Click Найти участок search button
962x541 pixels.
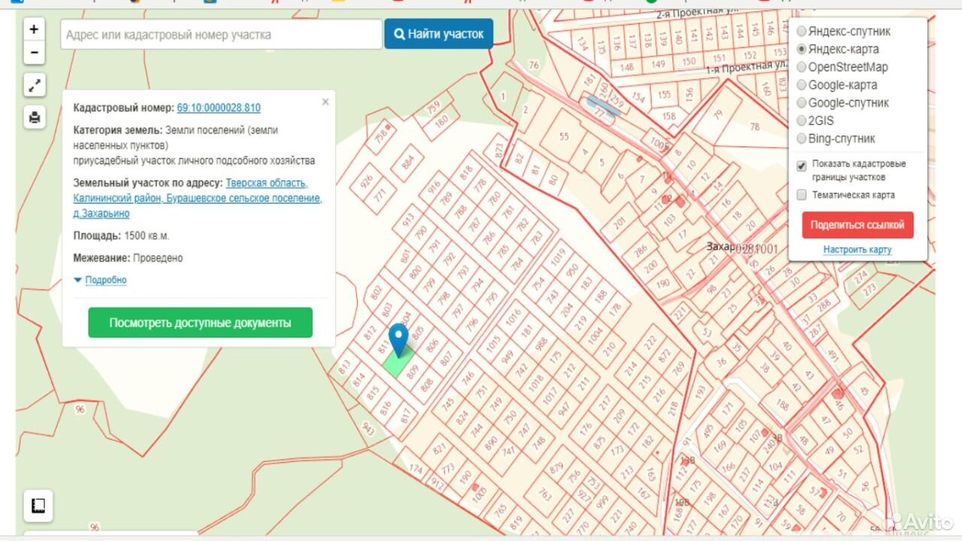point(439,35)
